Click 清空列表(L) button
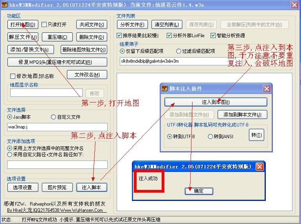Viewport: 301px width, 224px height. [x=167, y=25]
